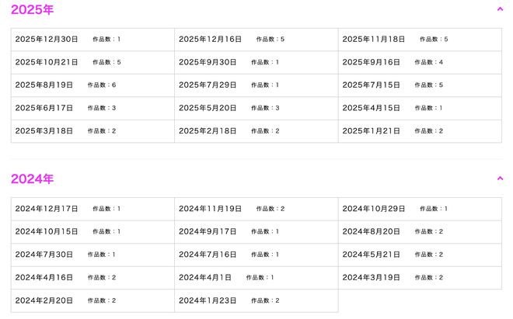
Task: Select the 2025年1月21日 entry
Action: (420, 131)
